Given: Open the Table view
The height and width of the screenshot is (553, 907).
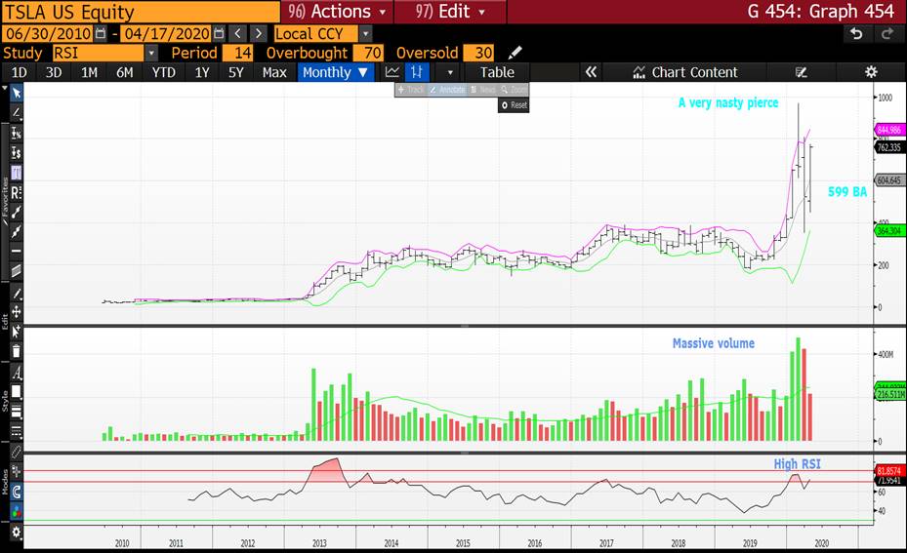Looking at the screenshot, I should click(497, 72).
